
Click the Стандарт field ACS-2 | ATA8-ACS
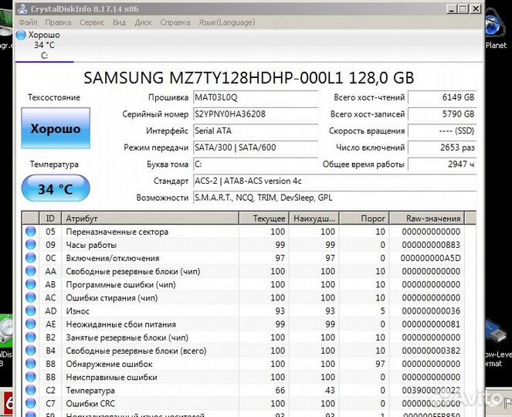(334, 181)
